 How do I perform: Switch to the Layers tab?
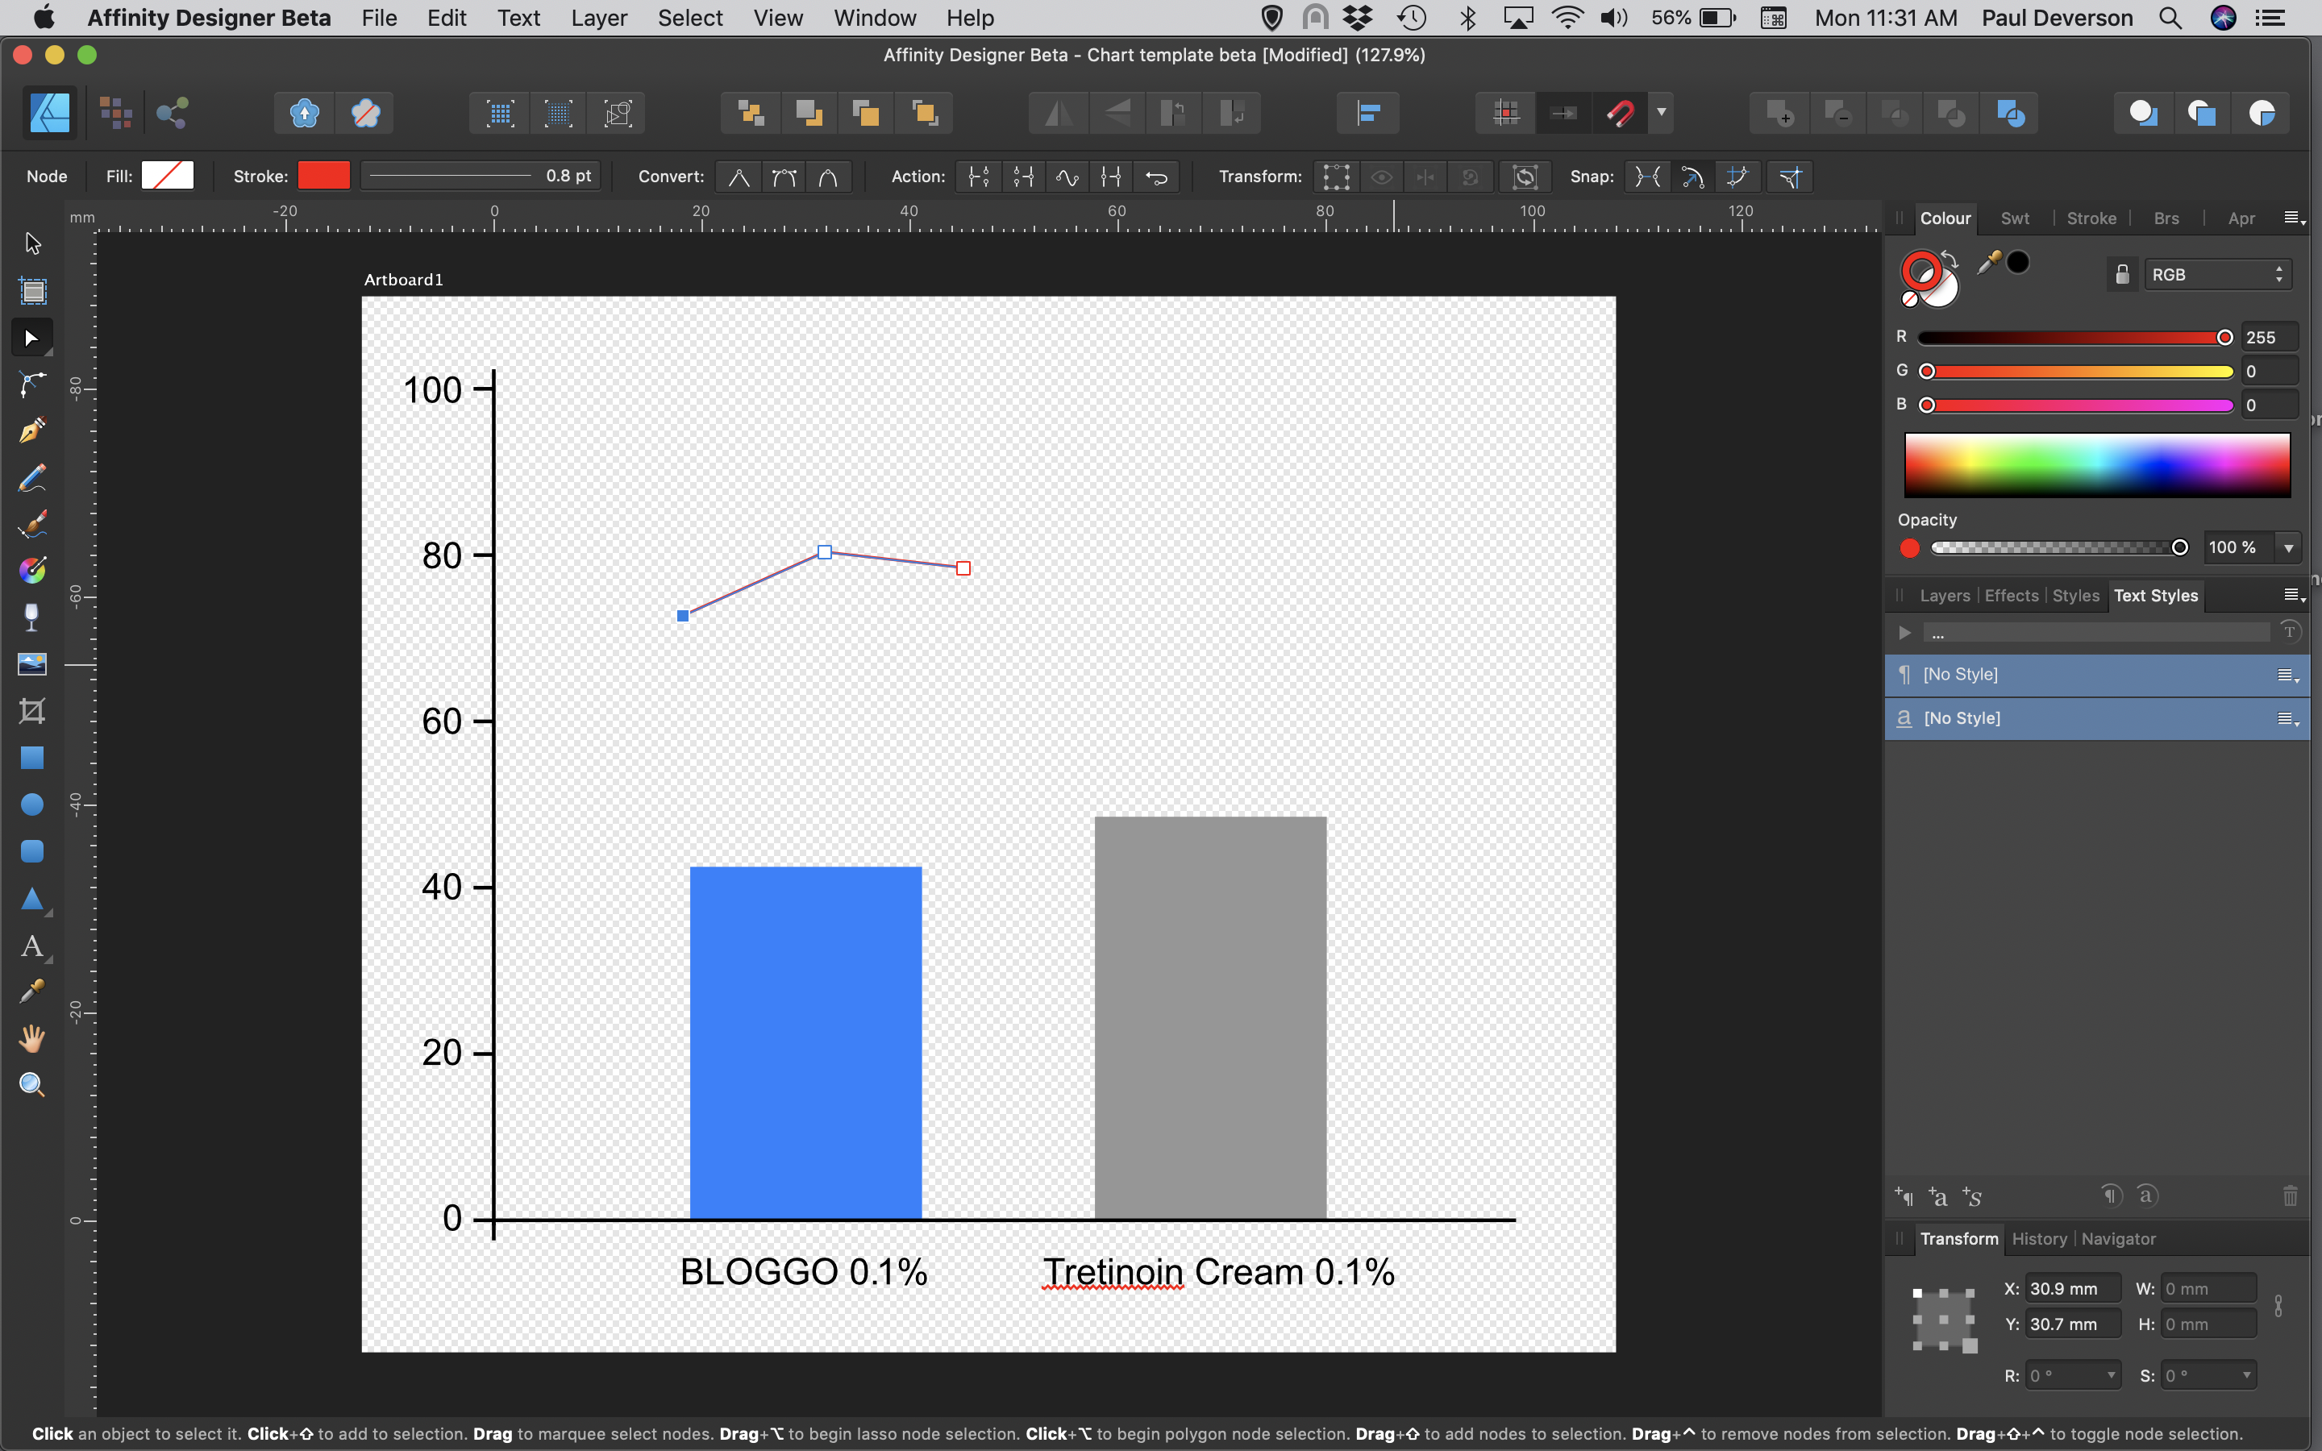(x=1944, y=596)
